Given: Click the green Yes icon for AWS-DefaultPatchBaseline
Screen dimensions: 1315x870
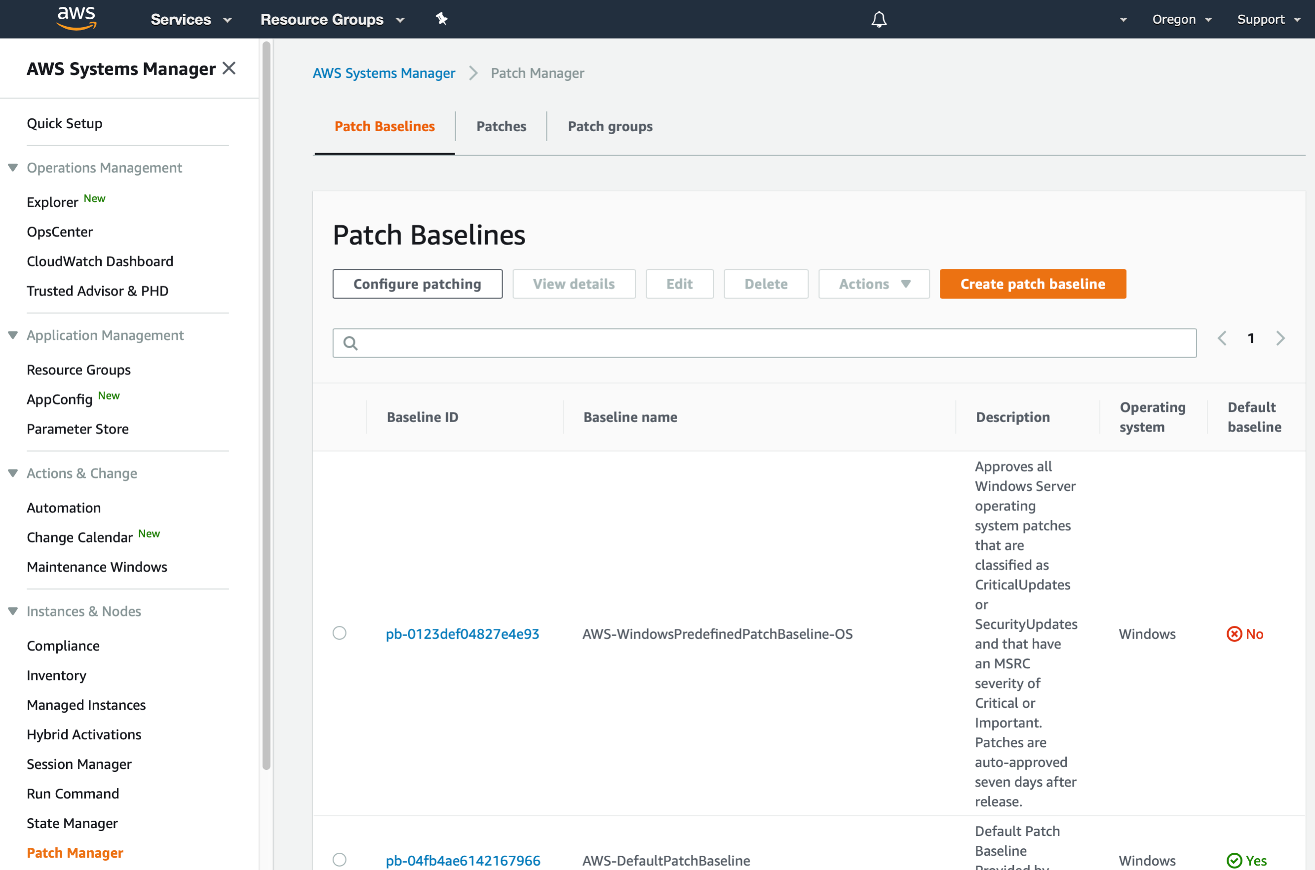Looking at the screenshot, I should click(x=1235, y=861).
